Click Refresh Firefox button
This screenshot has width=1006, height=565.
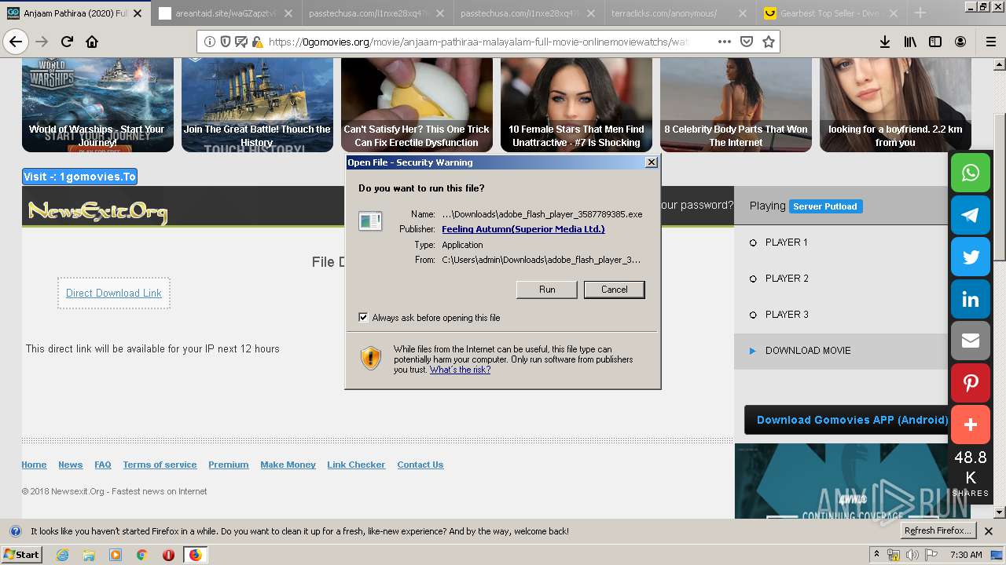click(938, 530)
